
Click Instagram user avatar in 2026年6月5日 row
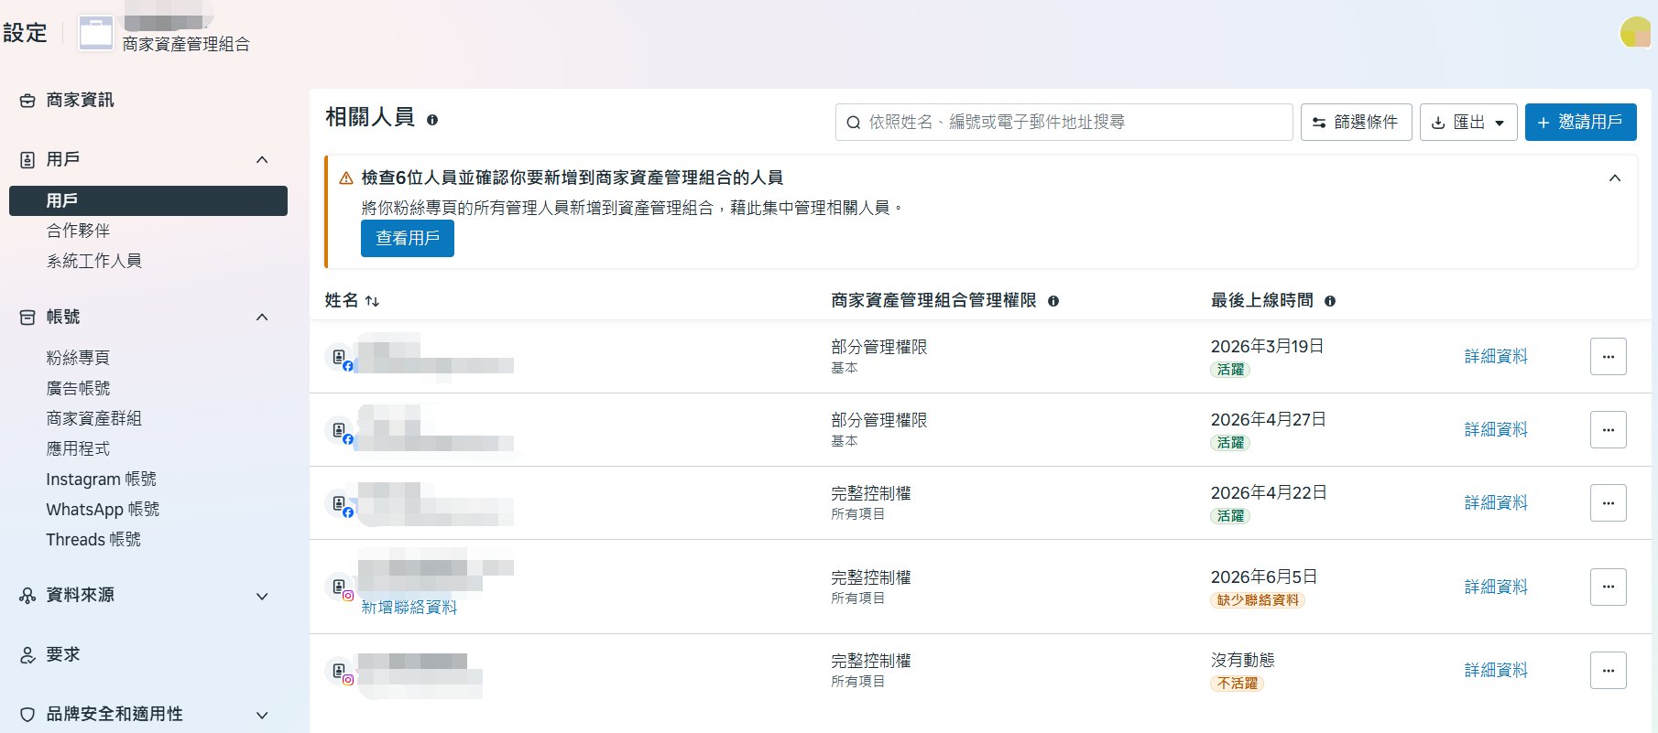(x=341, y=587)
